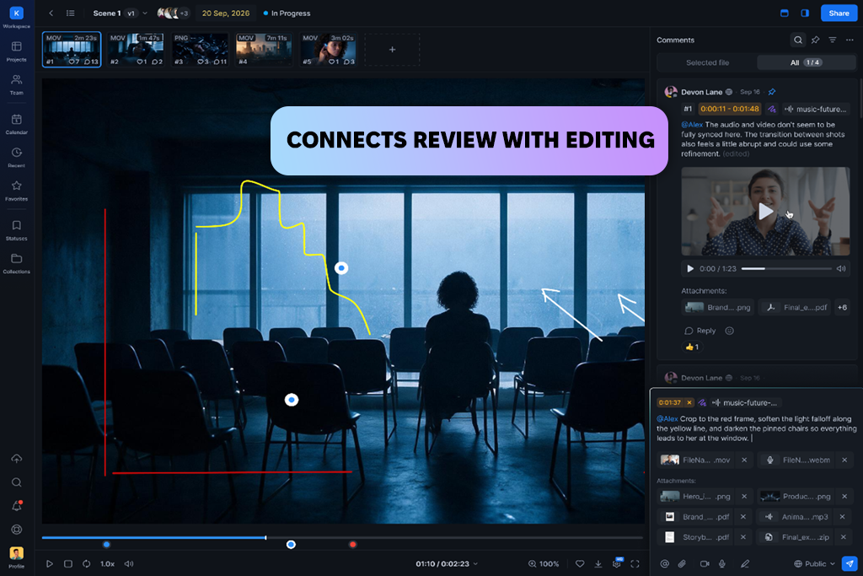The width and height of the screenshot is (863, 576).
Task: Toggle the right panel layout icon
Action: click(805, 13)
